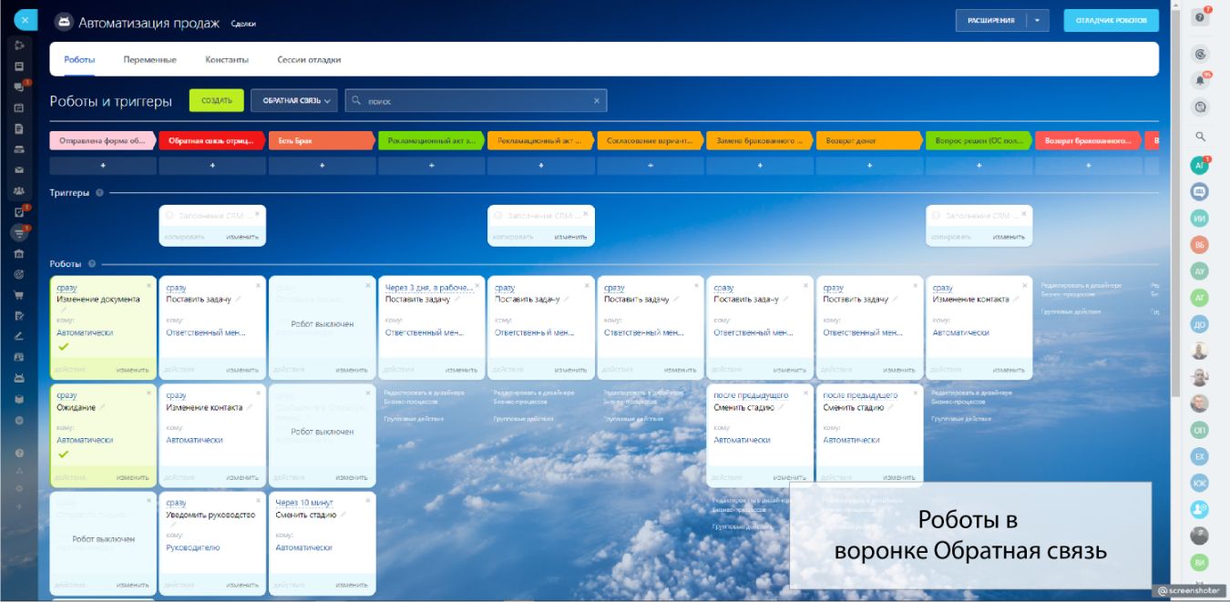Open the ЮК avatar in the right panel

(1200, 483)
